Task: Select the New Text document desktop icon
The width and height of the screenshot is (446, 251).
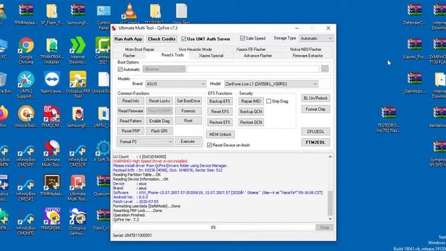Action: click(181, 14)
